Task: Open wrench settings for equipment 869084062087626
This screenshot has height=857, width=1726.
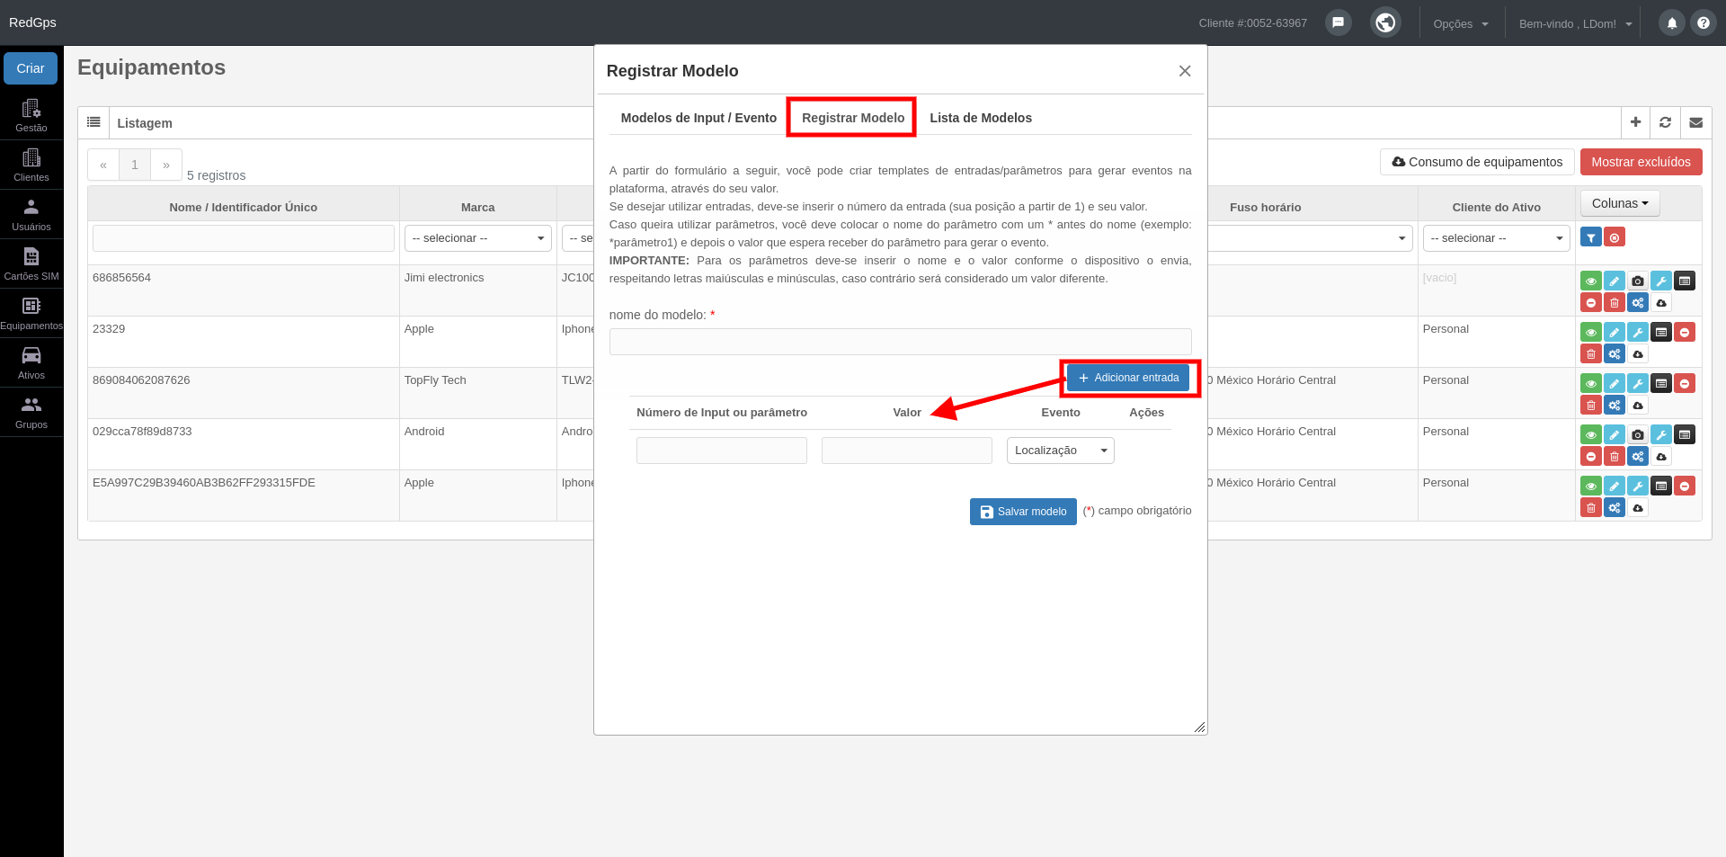Action: (1638, 384)
